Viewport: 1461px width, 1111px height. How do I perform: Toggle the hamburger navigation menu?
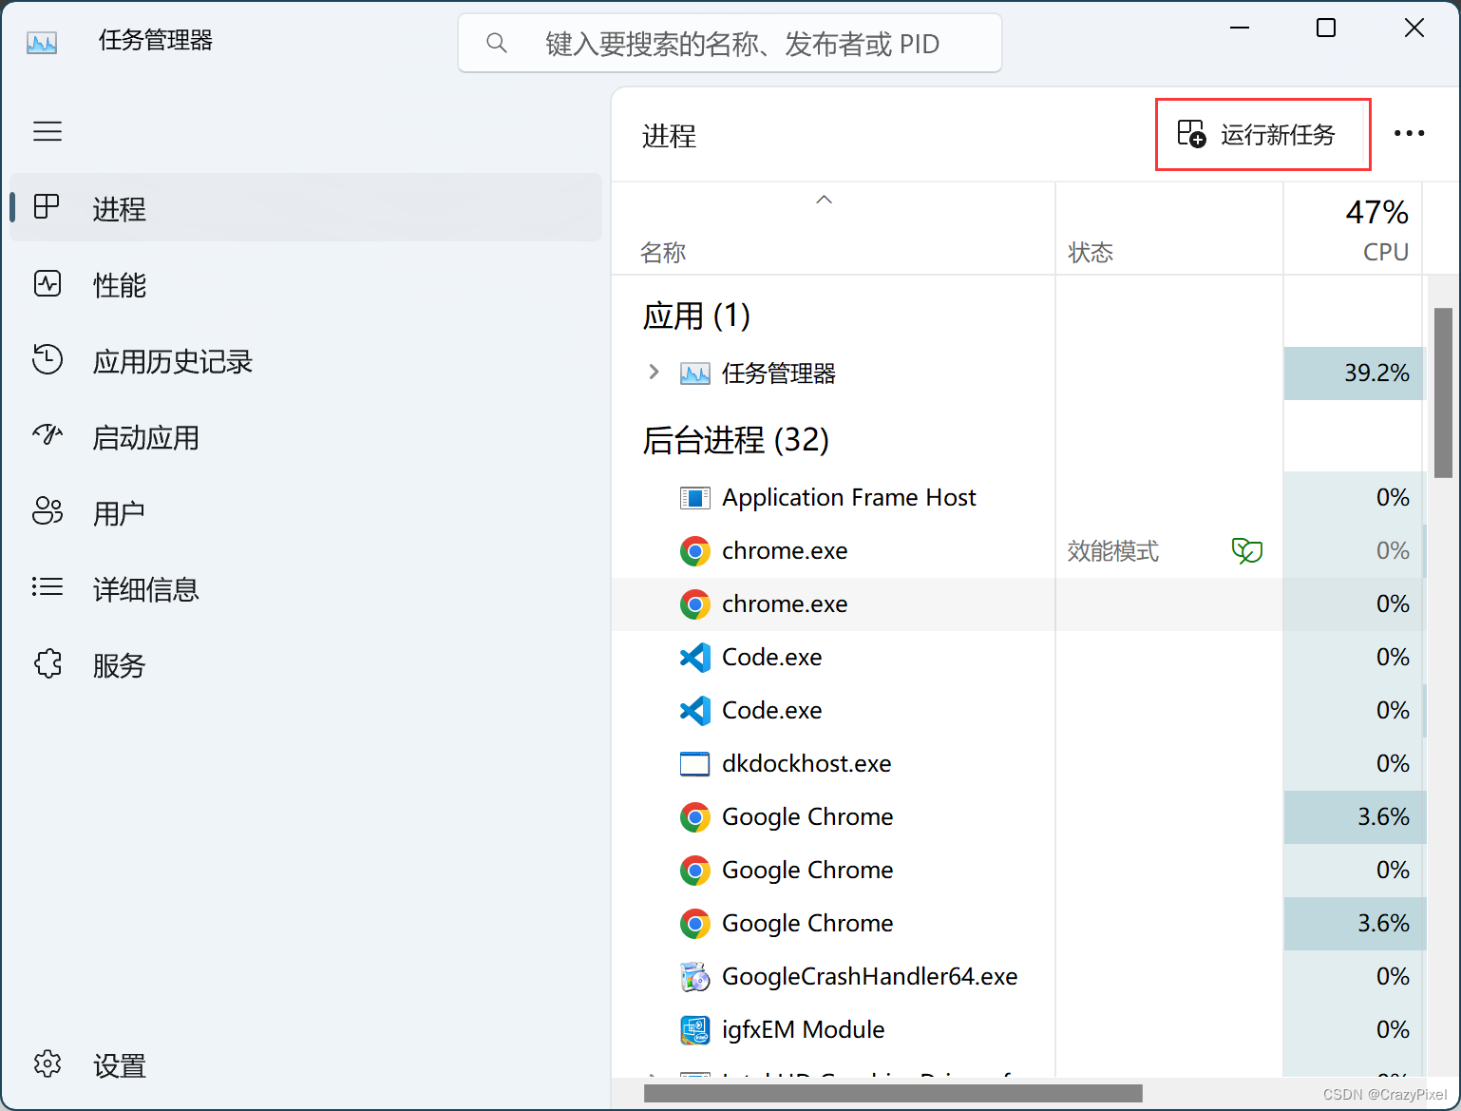coord(47,131)
